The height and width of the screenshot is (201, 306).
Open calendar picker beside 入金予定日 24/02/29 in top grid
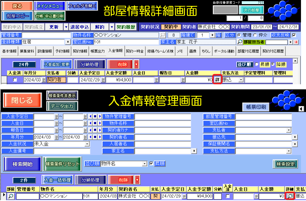(x=103, y=80)
